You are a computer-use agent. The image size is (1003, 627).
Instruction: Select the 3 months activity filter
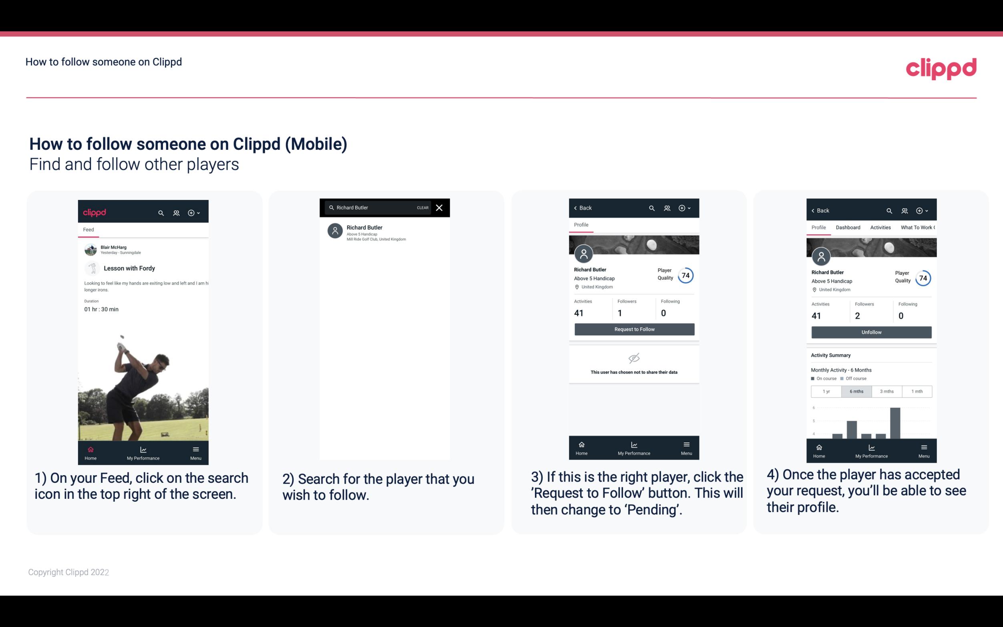click(886, 391)
